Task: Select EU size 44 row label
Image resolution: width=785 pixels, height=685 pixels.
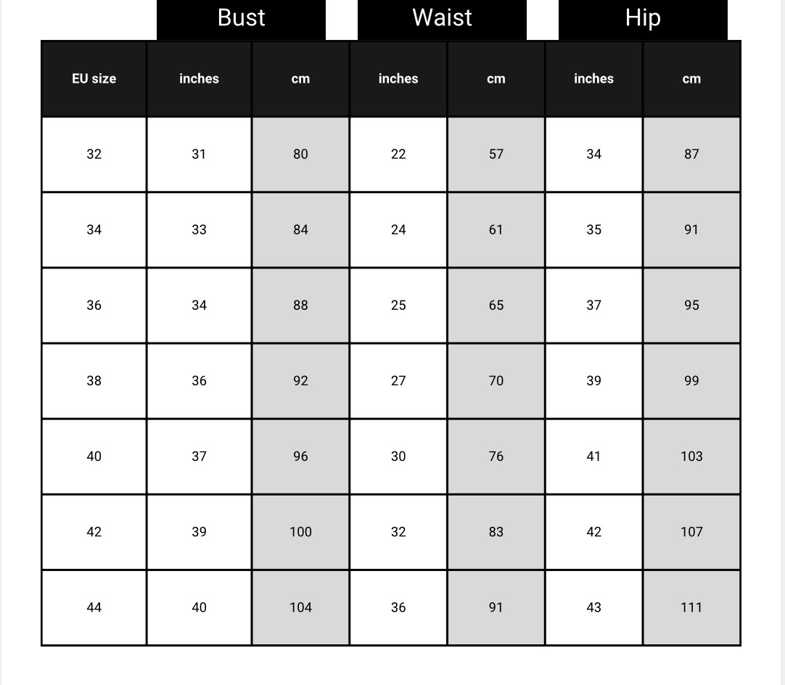Action: pyautogui.click(x=94, y=607)
